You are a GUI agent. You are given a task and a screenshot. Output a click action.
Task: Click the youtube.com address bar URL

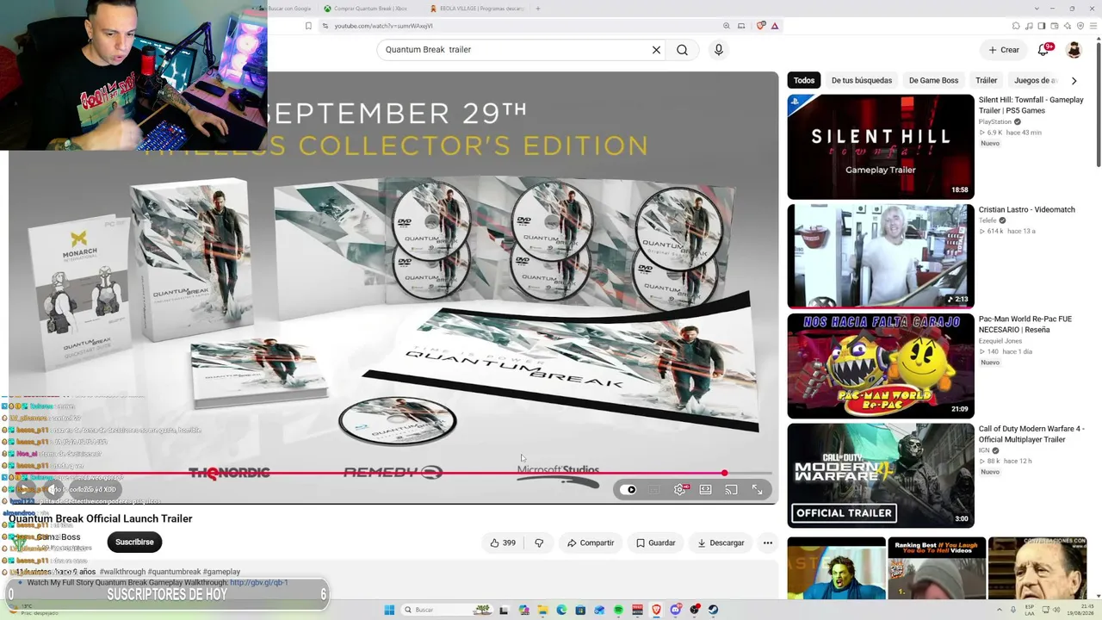point(383,26)
